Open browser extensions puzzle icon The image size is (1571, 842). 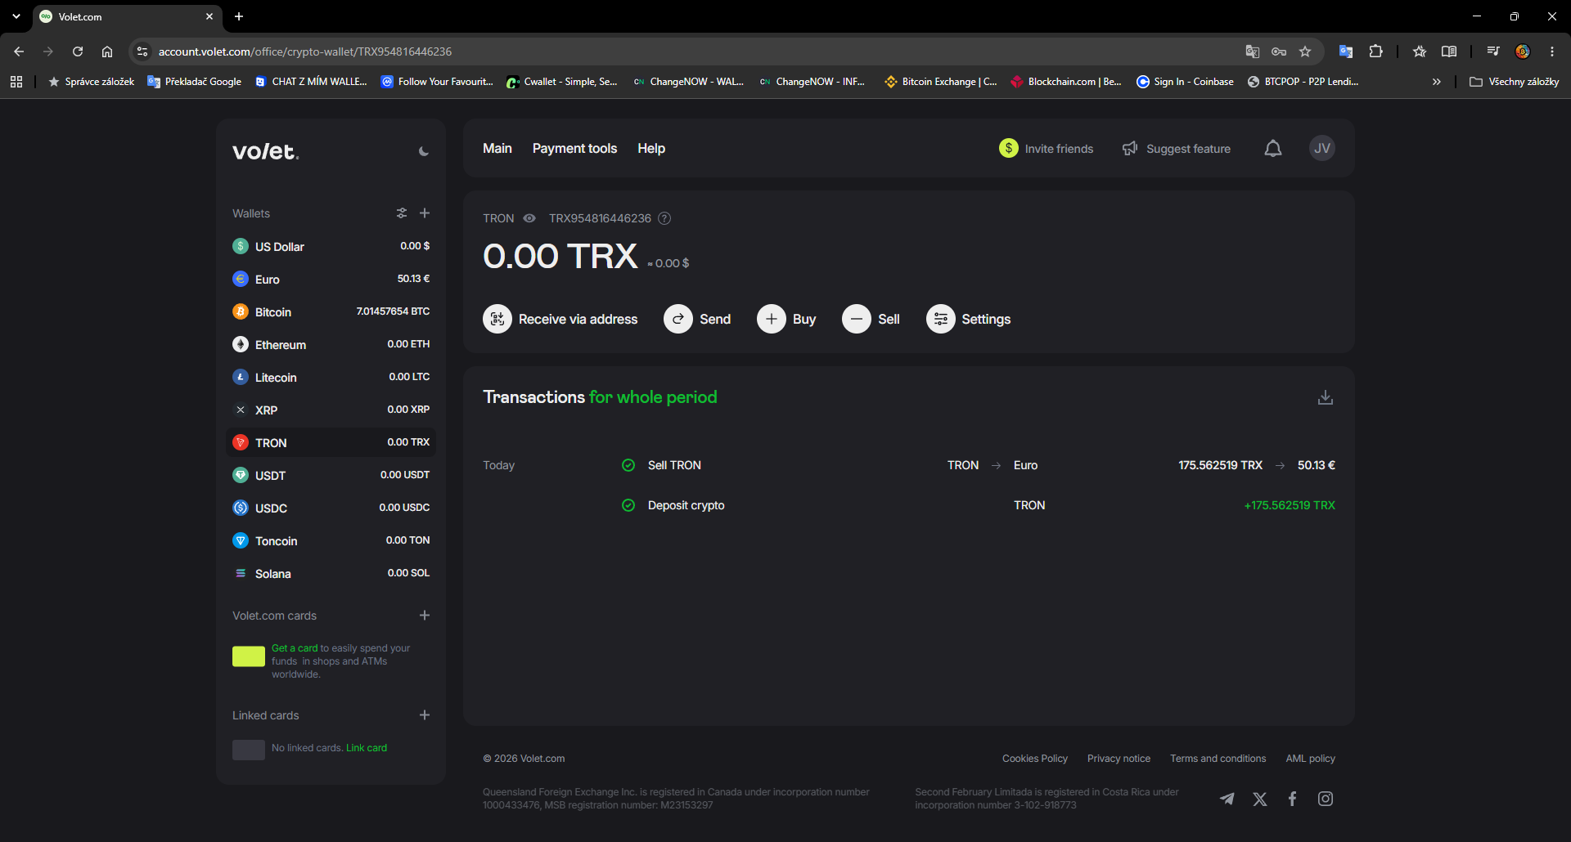(1376, 52)
